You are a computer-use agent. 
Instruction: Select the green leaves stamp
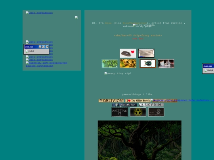110,64
